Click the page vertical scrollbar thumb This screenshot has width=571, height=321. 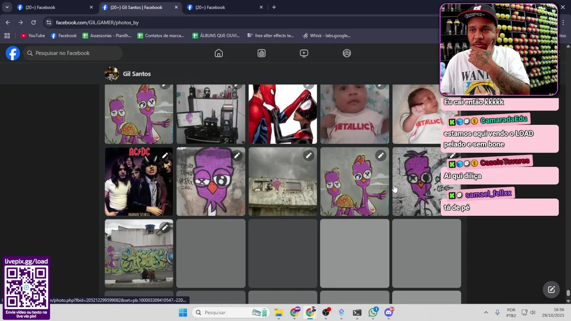(568, 293)
